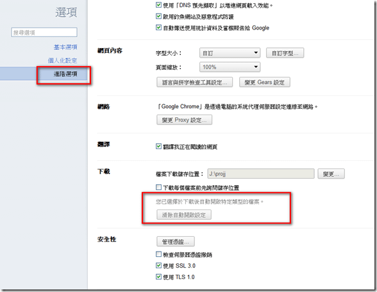Image resolution: width=377 pixels, height=292 pixels.
Task: Open the manage certificates button
Action: (x=176, y=241)
